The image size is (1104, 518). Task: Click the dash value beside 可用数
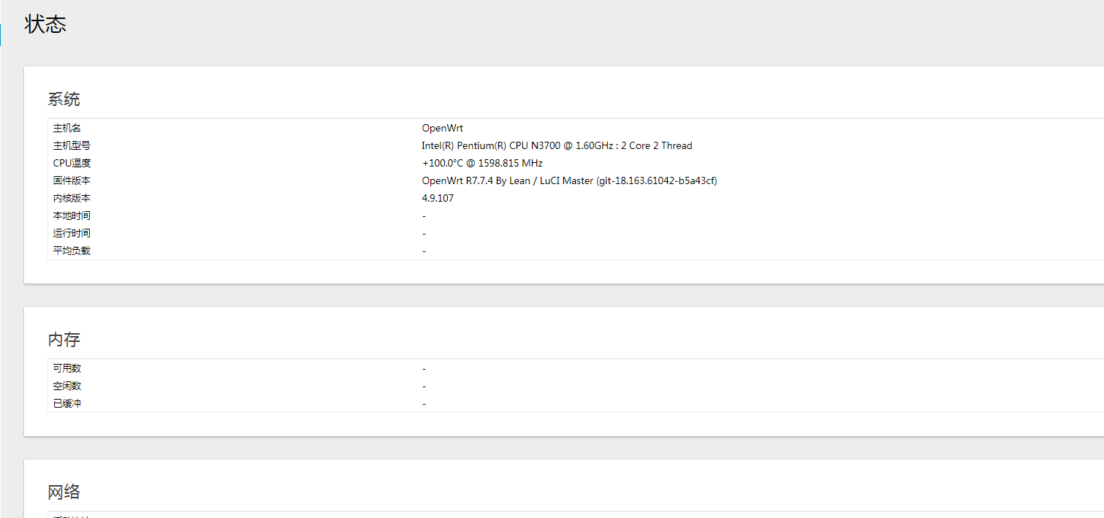click(424, 369)
